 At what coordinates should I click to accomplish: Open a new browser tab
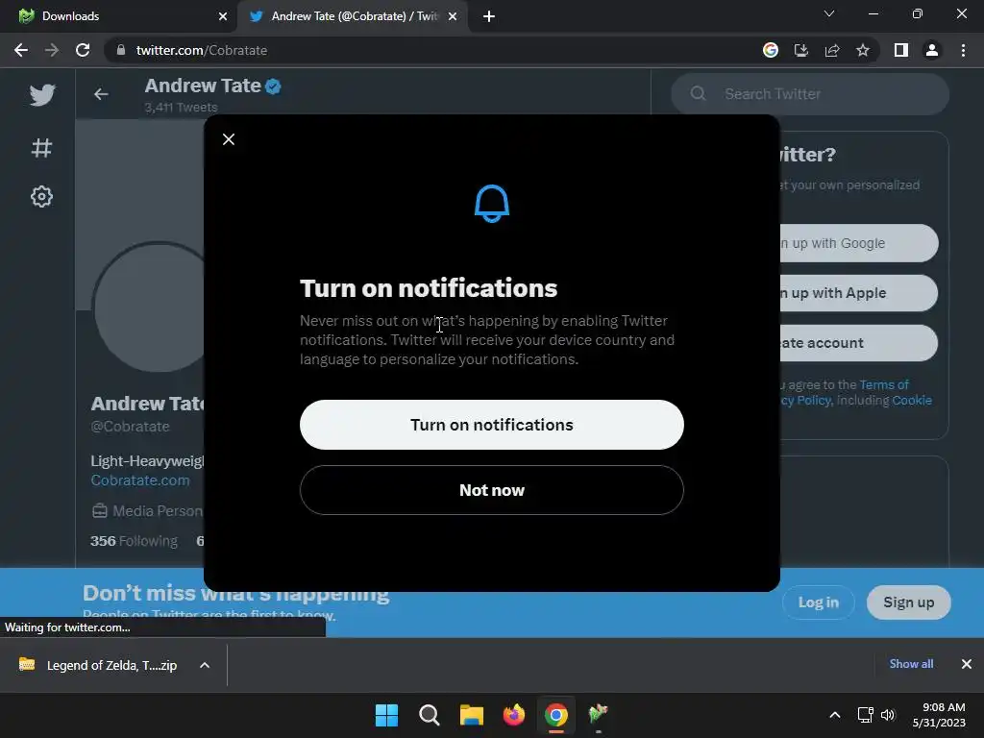click(489, 16)
